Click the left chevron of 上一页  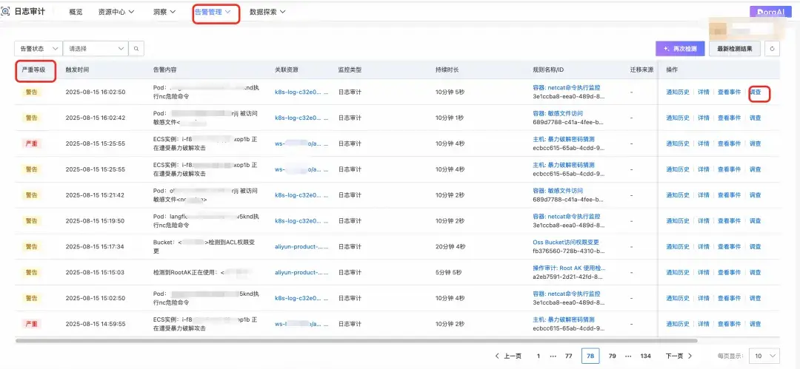click(x=497, y=356)
